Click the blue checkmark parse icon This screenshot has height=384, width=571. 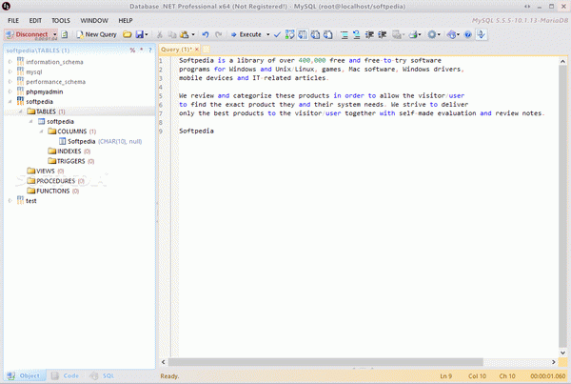pos(277,34)
